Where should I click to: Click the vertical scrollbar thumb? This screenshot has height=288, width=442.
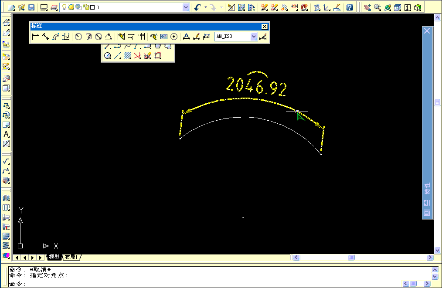coord(437,102)
